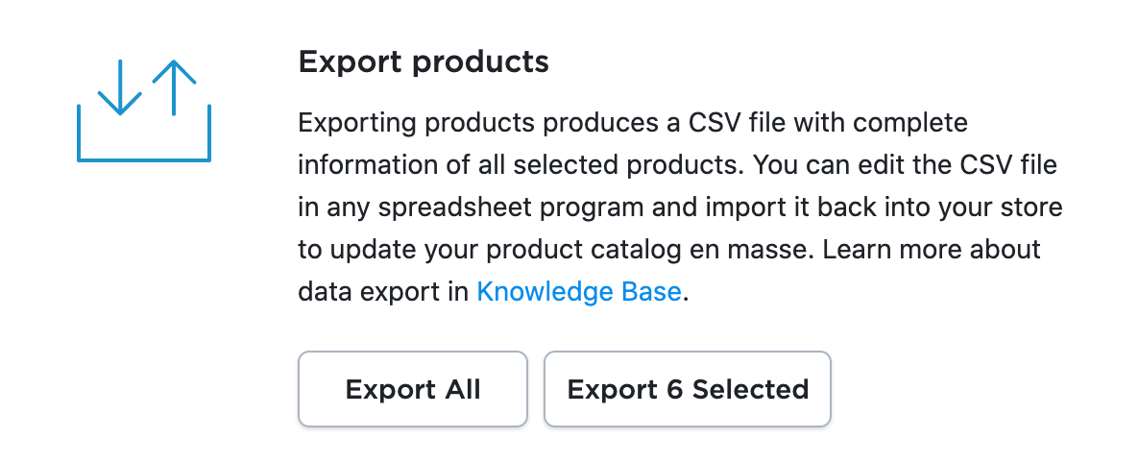The image size is (1139, 463).
Task: Click the "Export products" heading
Action: click(x=424, y=62)
